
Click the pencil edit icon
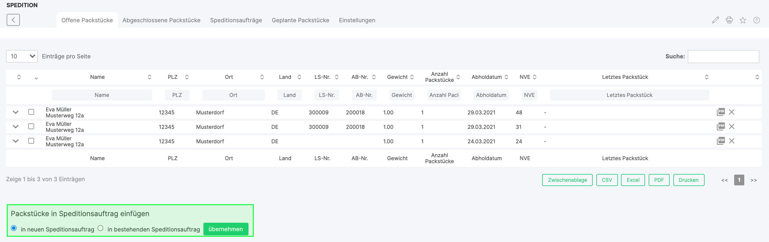coord(715,20)
